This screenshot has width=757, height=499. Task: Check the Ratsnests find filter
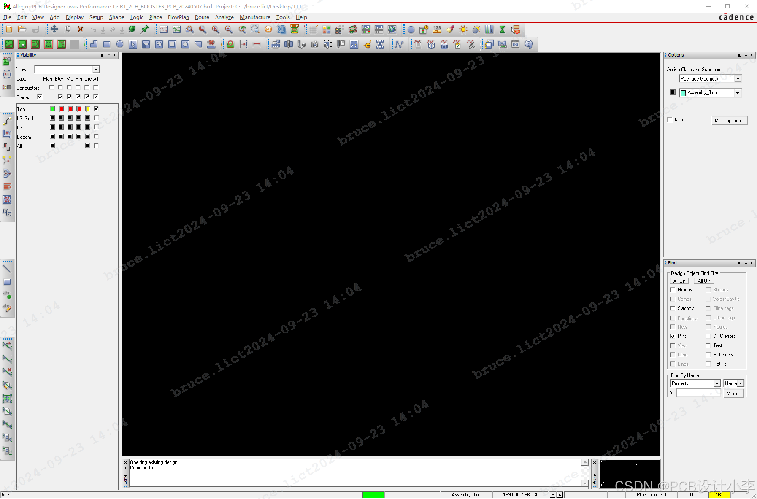click(x=708, y=355)
